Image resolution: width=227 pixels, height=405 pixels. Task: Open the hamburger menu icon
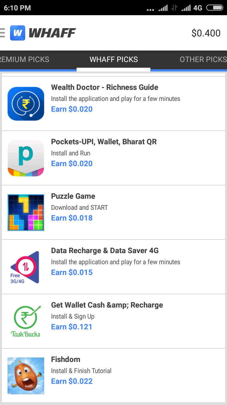coord(2,33)
